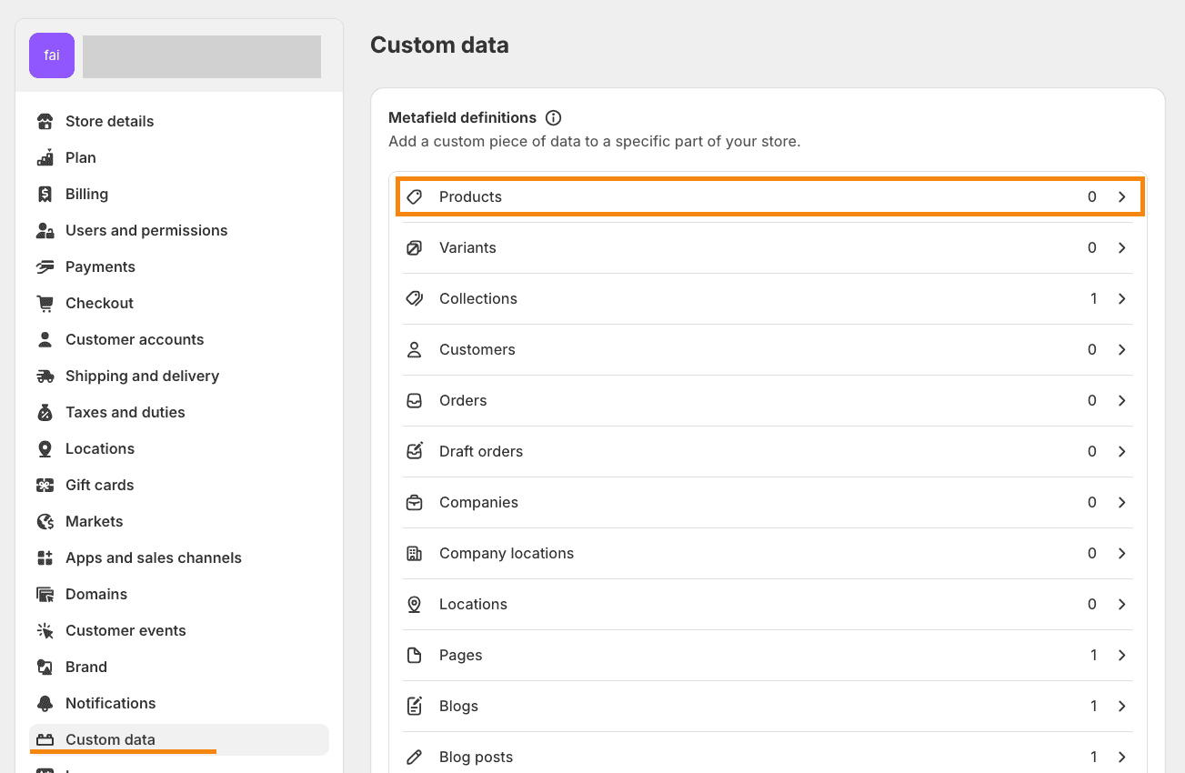Expand the Draft orders row chevron
The height and width of the screenshot is (773, 1185).
click(1122, 451)
